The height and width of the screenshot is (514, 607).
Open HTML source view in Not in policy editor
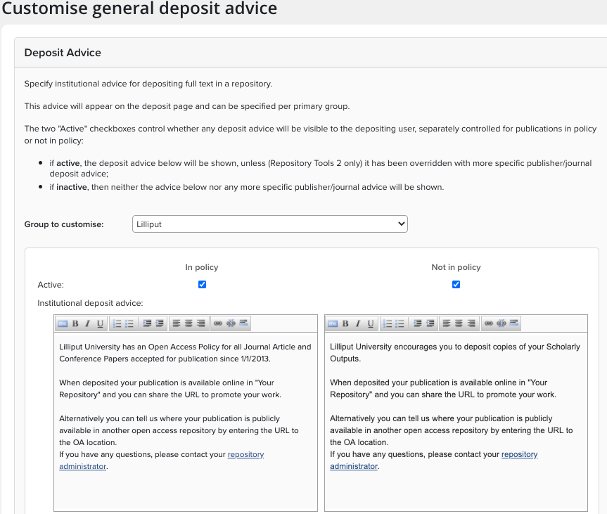pyautogui.click(x=332, y=323)
